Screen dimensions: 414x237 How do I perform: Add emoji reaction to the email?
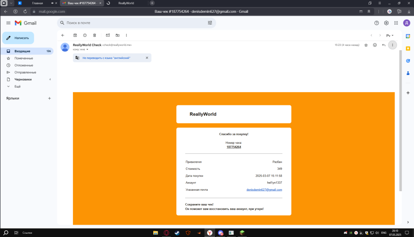point(375,45)
